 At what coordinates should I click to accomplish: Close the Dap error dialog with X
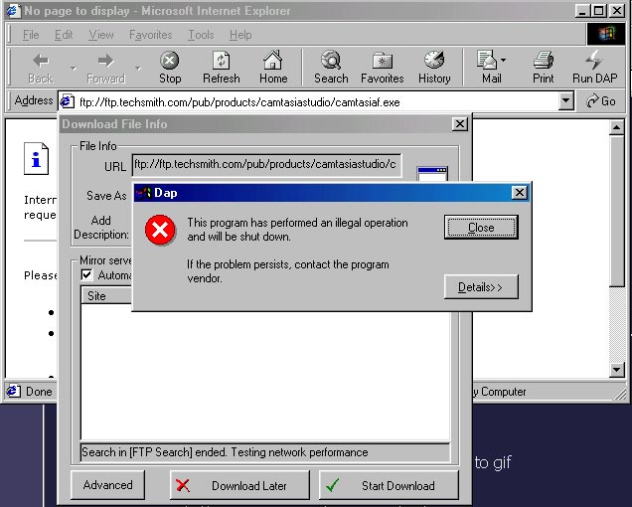click(519, 193)
